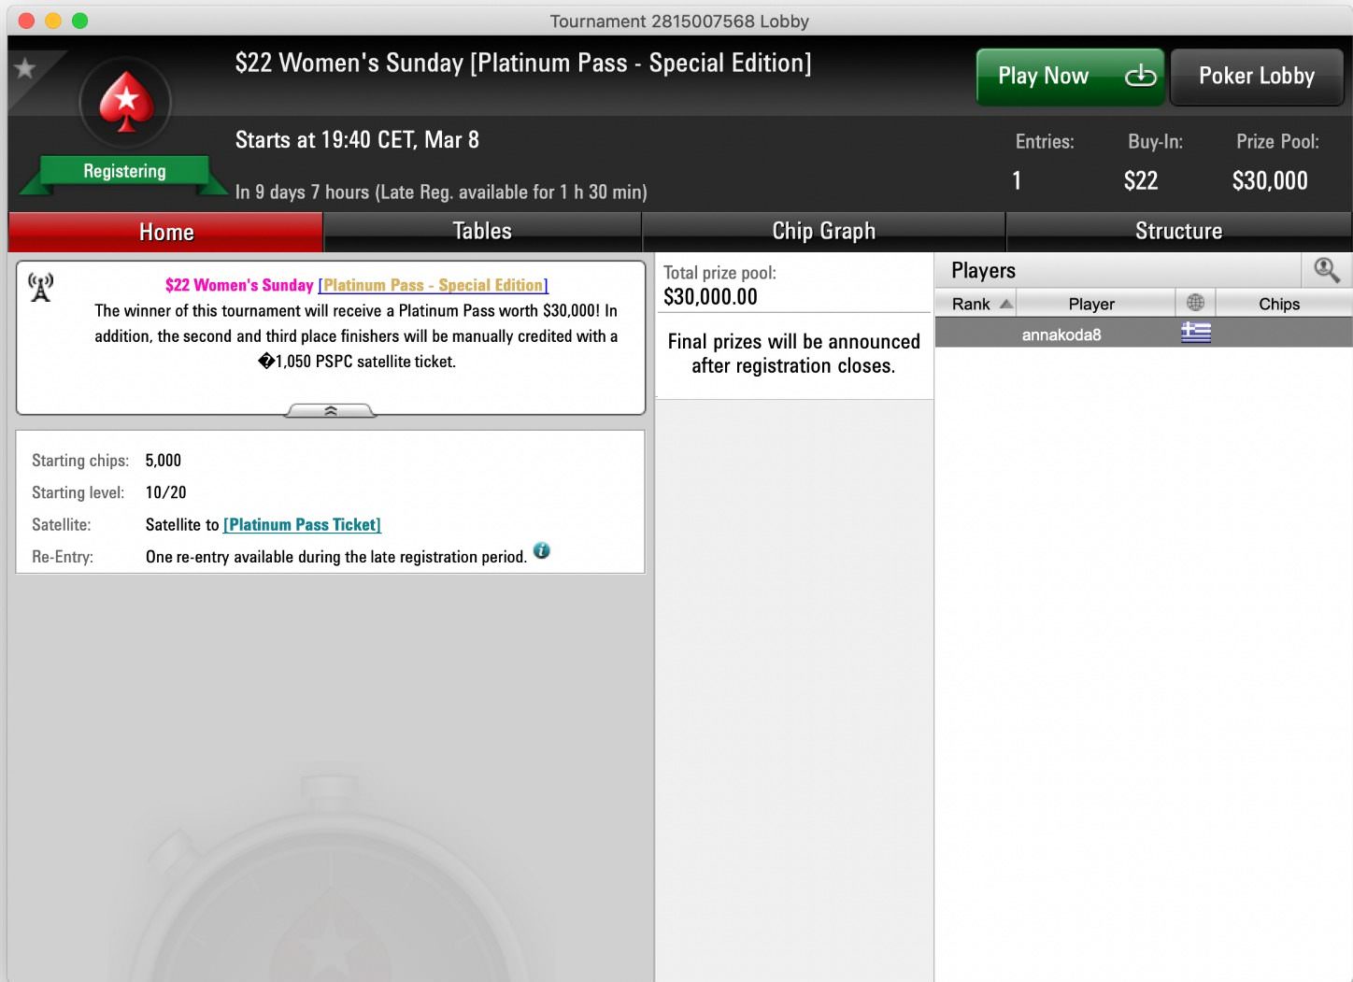Image resolution: width=1353 pixels, height=982 pixels.
Task: Click the pink $22 Women's Sunday text
Action: coord(239,285)
